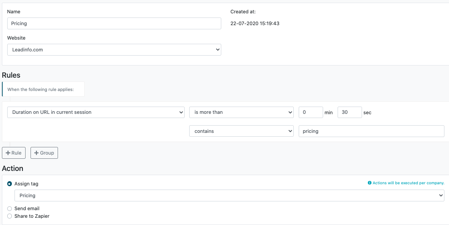Expand the Pricing tag selection dropdown
This screenshot has width=449, height=225.
tap(229, 196)
